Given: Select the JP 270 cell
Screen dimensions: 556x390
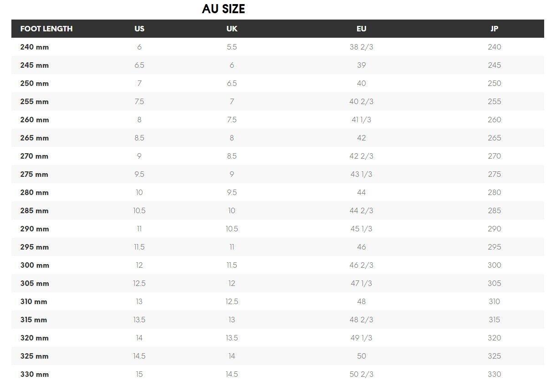Looking at the screenshot, I should [494, 156].
